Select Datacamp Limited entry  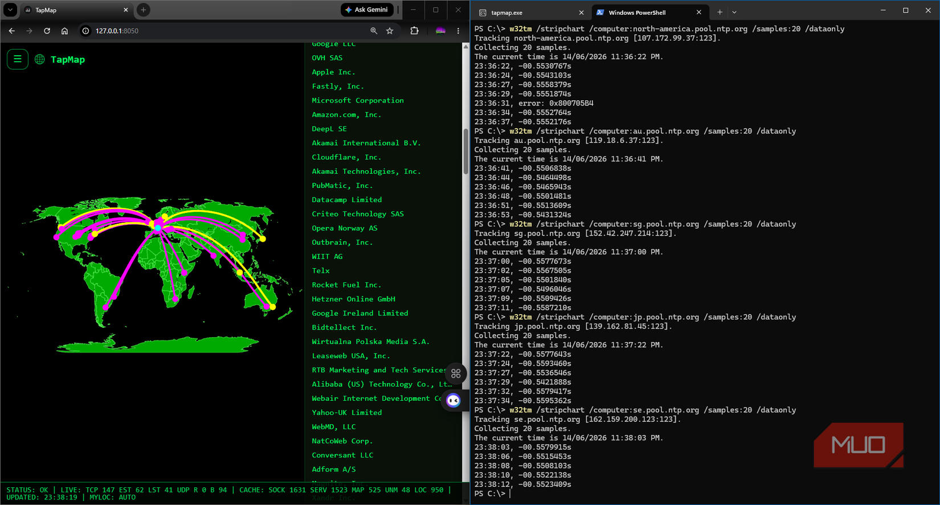tap(347, 200)
